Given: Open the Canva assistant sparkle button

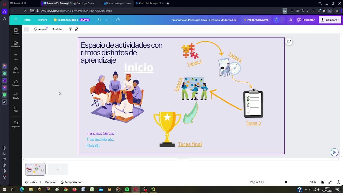Looking at the screenshot, I should click(x=334, y=152).
